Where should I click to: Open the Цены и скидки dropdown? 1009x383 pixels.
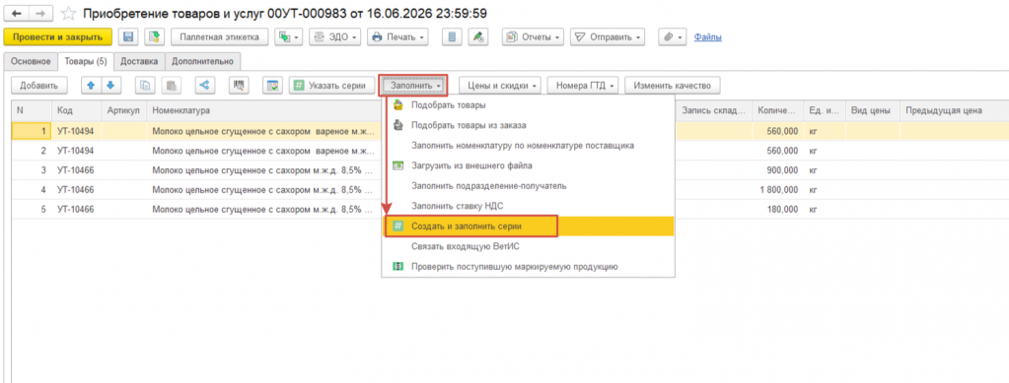click(x=499, y=85)
